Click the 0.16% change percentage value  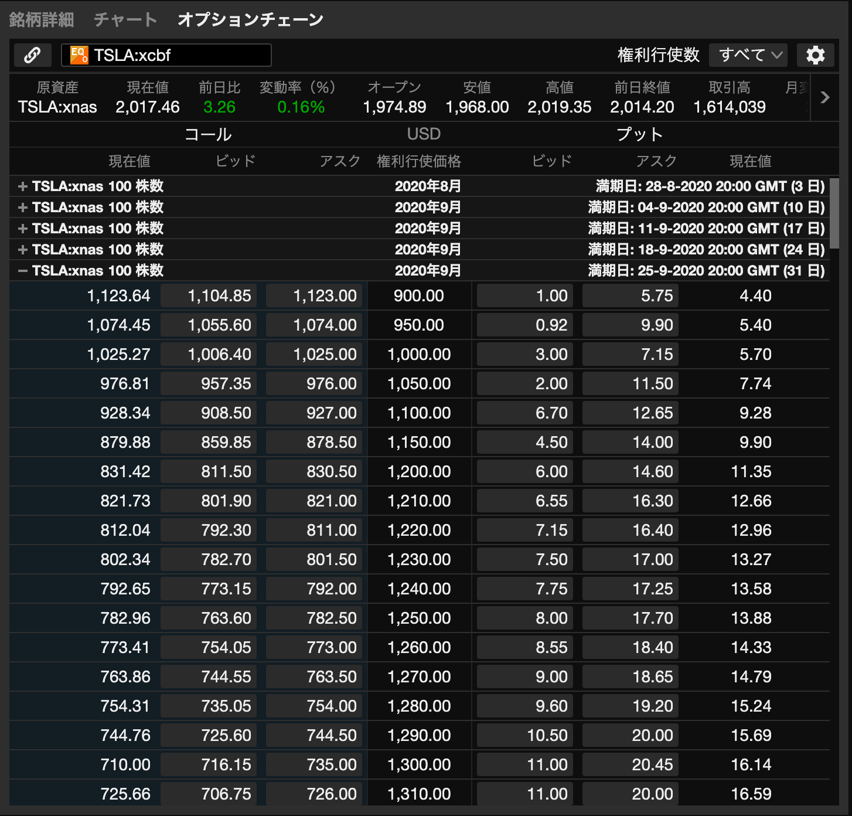pos(301,107)
